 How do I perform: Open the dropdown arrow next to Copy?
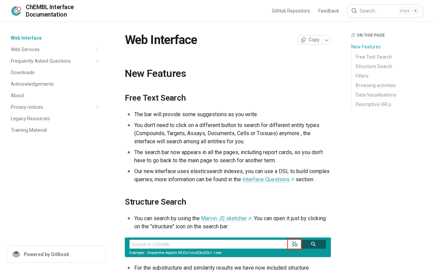(327, 40)
